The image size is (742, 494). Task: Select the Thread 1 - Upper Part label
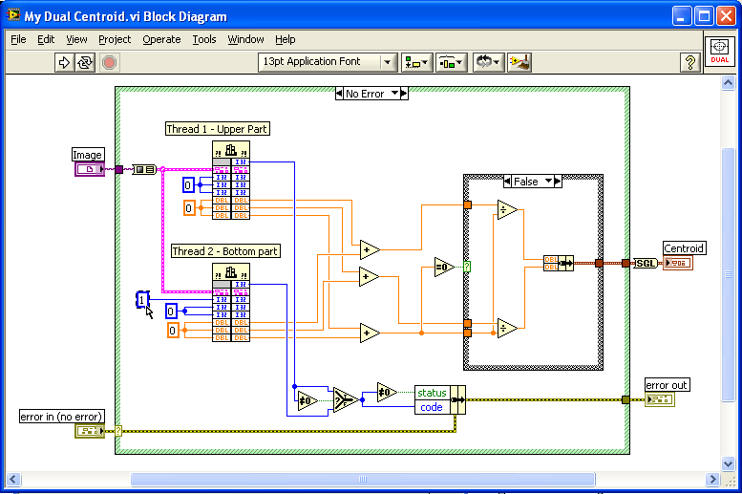(218, 129)
